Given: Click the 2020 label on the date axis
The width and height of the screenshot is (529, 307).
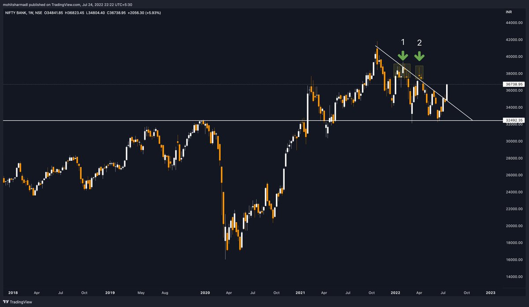Looking at the screenshot, I should [205, 292].
